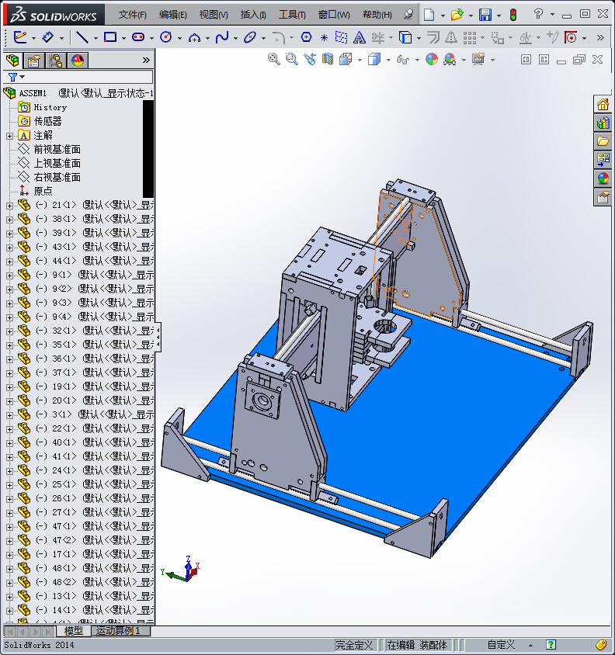Open the Save button dropdown arrow
Screen dimensions: 615x655
[499, 16]
